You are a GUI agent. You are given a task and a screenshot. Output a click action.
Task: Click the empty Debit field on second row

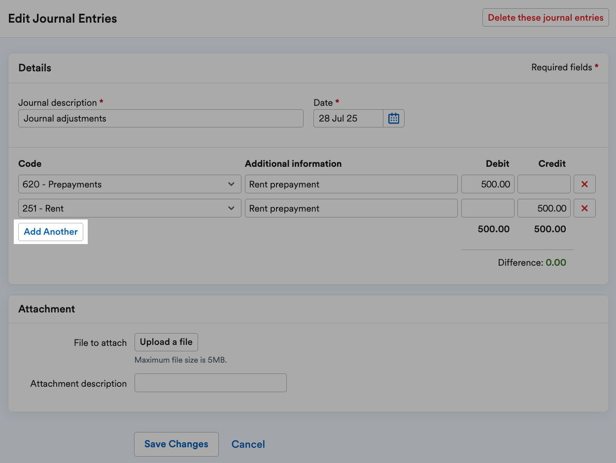(487, 208)
